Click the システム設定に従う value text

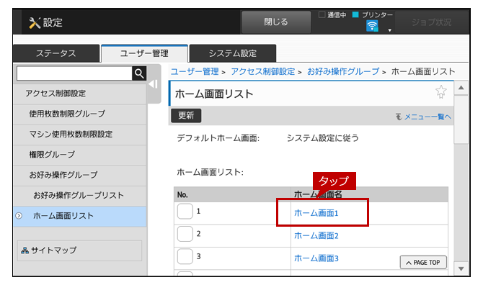(323, 138)
